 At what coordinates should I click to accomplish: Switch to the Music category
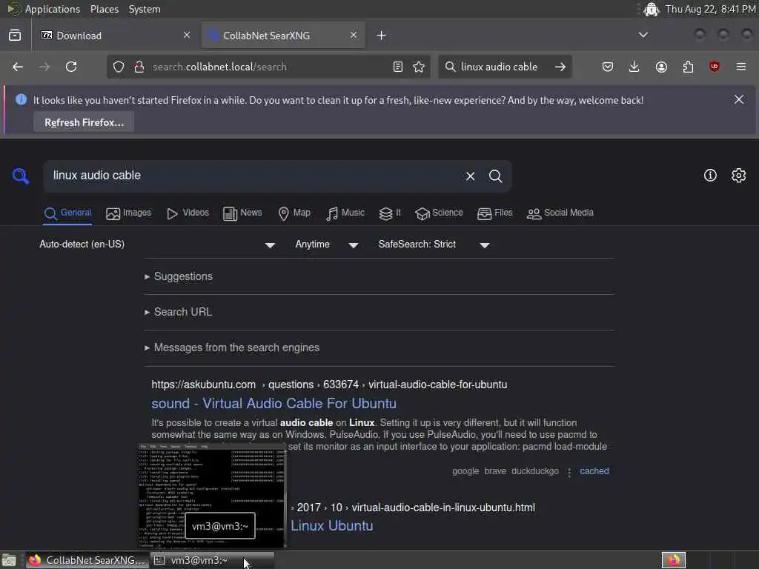[x=345, y=213]
